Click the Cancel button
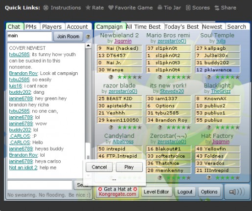 point(99,167)
